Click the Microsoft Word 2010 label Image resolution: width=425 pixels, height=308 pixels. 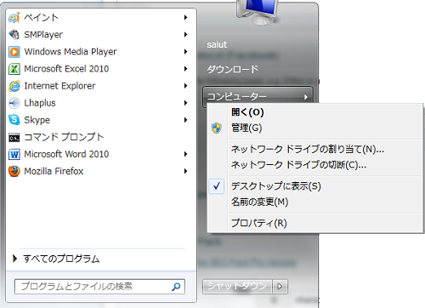66,154
